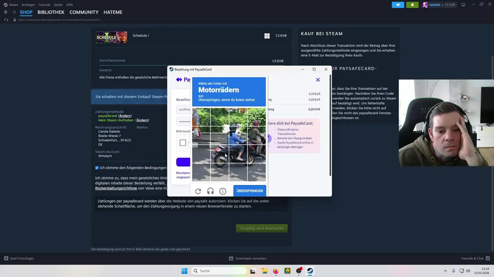Open the Hilfe menu

click(69, 5)
